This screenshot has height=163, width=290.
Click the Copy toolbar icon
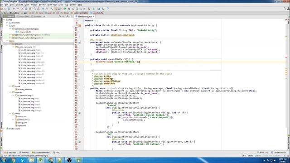click(26, 9)
